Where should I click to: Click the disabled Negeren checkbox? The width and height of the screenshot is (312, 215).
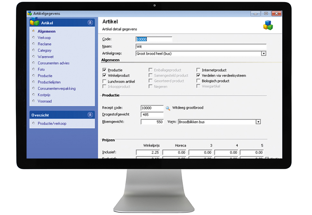click(x=150, y=86)
